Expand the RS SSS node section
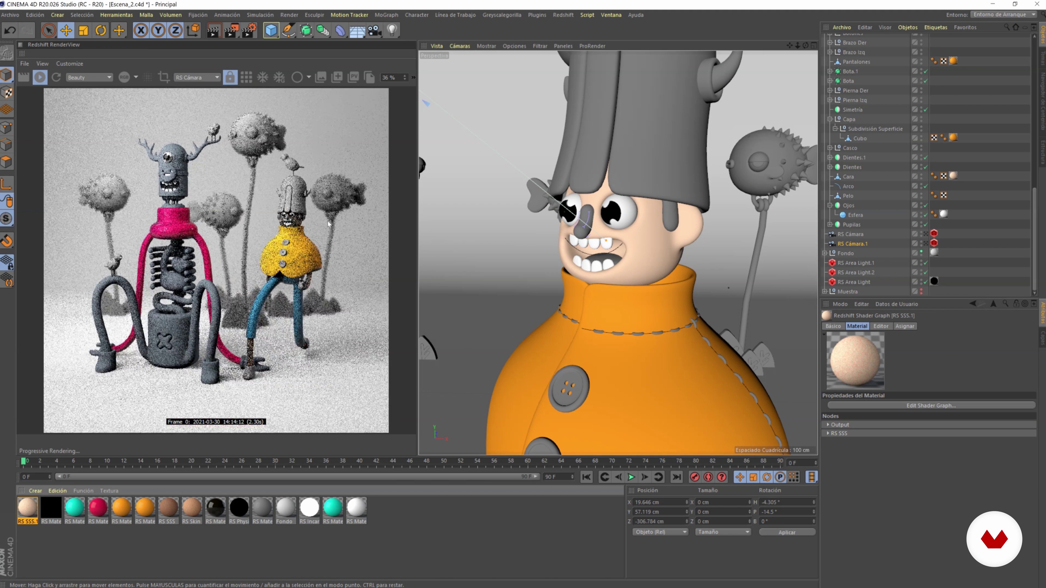The width and height of the screenshot is (1046, 588). pos(828,433)
